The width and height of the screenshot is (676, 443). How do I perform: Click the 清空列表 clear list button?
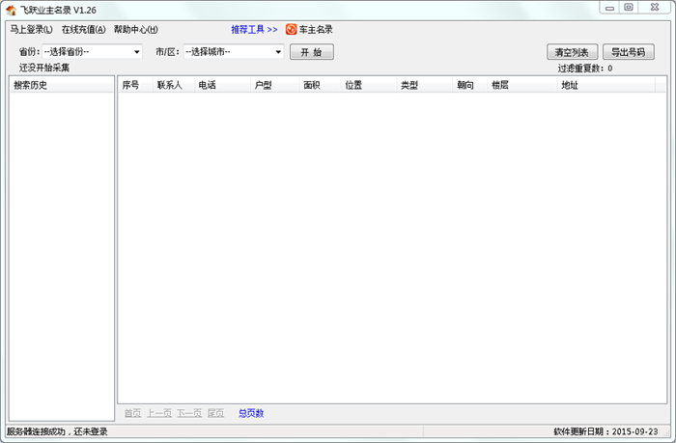pos(573,52)
